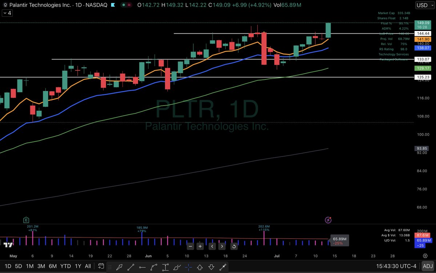Click the 144.44 horizontal line price label
Image resolution: width=436 pixels, height=273 pixels.
(424, 33)
